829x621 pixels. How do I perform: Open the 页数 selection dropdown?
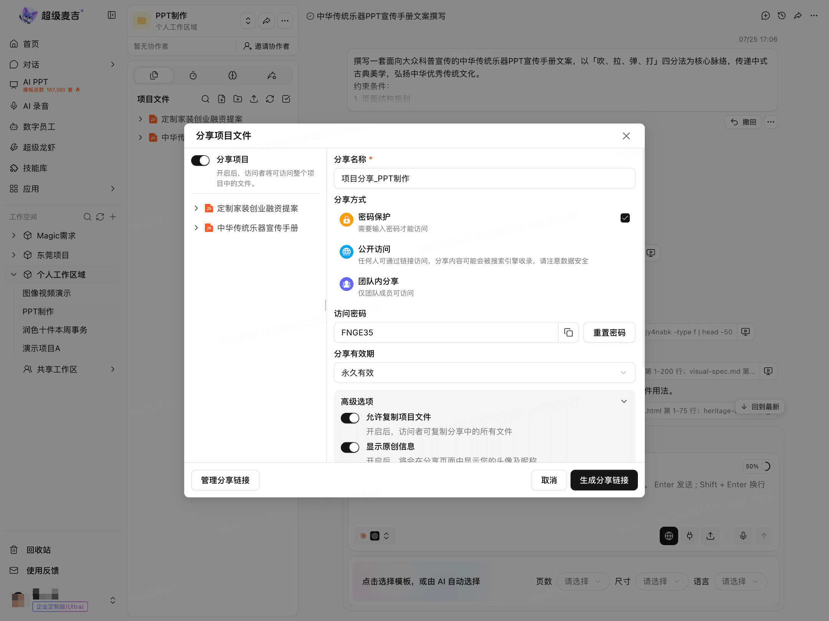click(583, 582)
